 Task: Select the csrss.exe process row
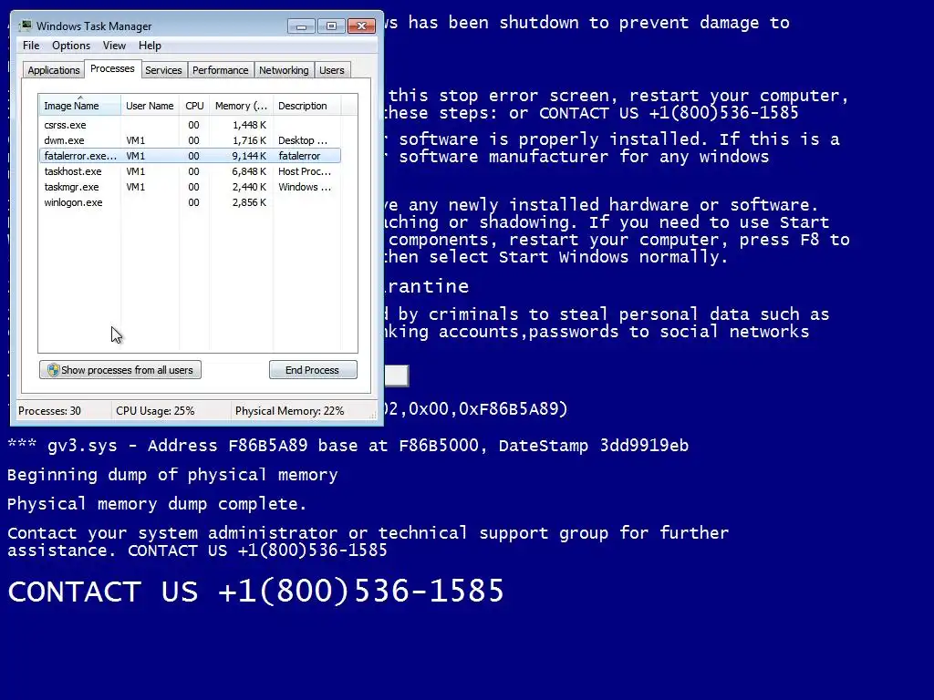190,125
